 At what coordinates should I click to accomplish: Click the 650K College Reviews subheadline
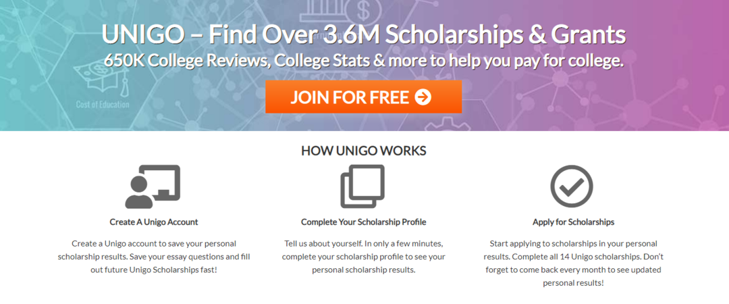point(364,61)
